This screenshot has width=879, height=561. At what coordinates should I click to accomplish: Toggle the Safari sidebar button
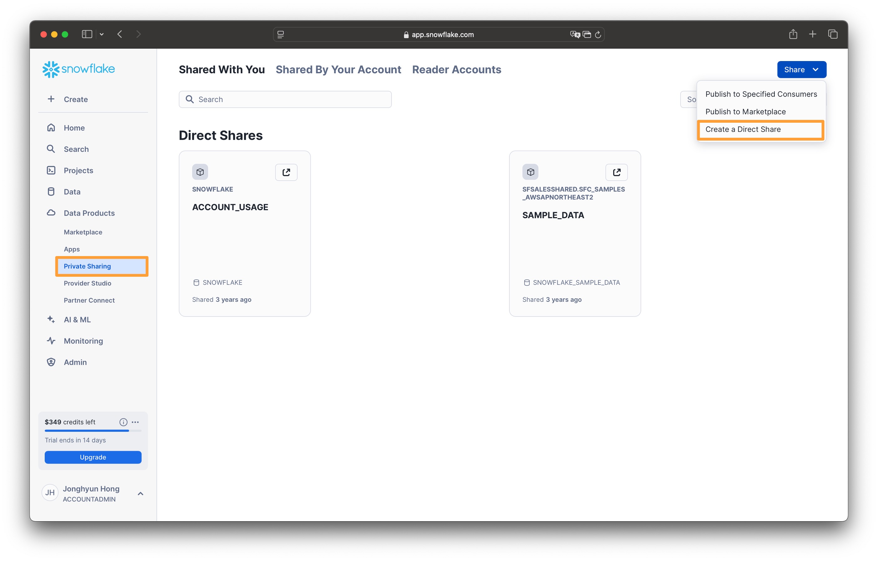(x=87, y=34)
